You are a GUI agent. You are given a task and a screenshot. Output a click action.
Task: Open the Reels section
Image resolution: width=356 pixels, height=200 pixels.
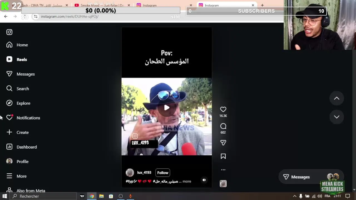[17, 59]
